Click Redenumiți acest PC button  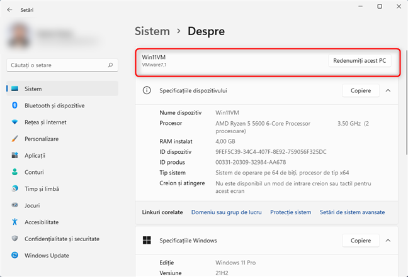360,61
